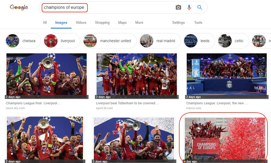
Task: Open the sport.bt.com team celebration image
Action: point(137,76)
